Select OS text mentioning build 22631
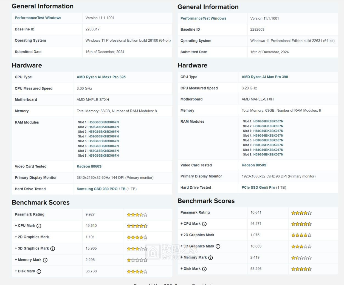The width and height of the screenshot is (344, 285). tap(292, 41)
